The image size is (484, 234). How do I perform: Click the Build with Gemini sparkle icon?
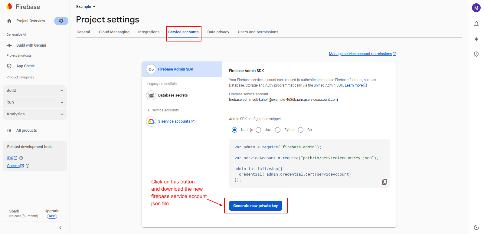coord(9,45)
